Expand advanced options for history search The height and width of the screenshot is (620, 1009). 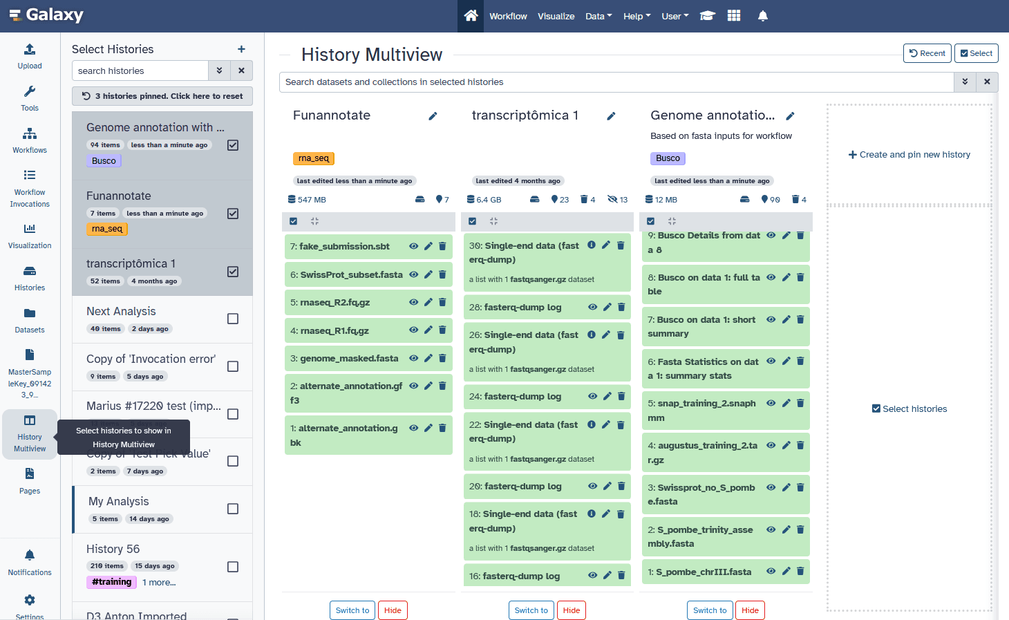tap(219, 71)
